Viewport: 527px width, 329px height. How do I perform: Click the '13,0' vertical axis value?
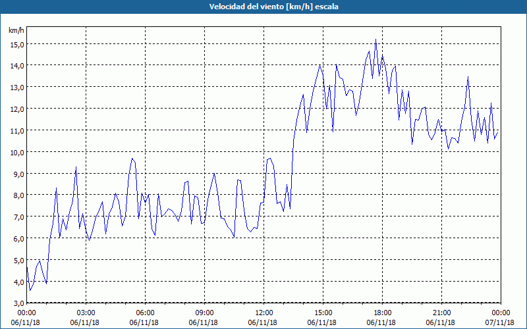(x=17, y=88)
